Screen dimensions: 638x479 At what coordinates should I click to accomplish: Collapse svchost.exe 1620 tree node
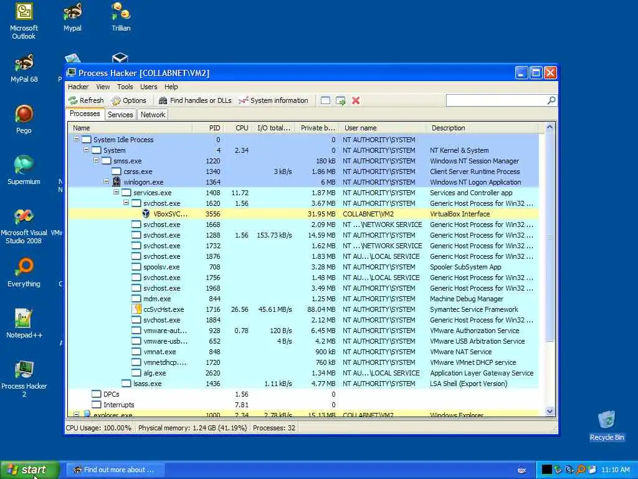click(126, 203)
